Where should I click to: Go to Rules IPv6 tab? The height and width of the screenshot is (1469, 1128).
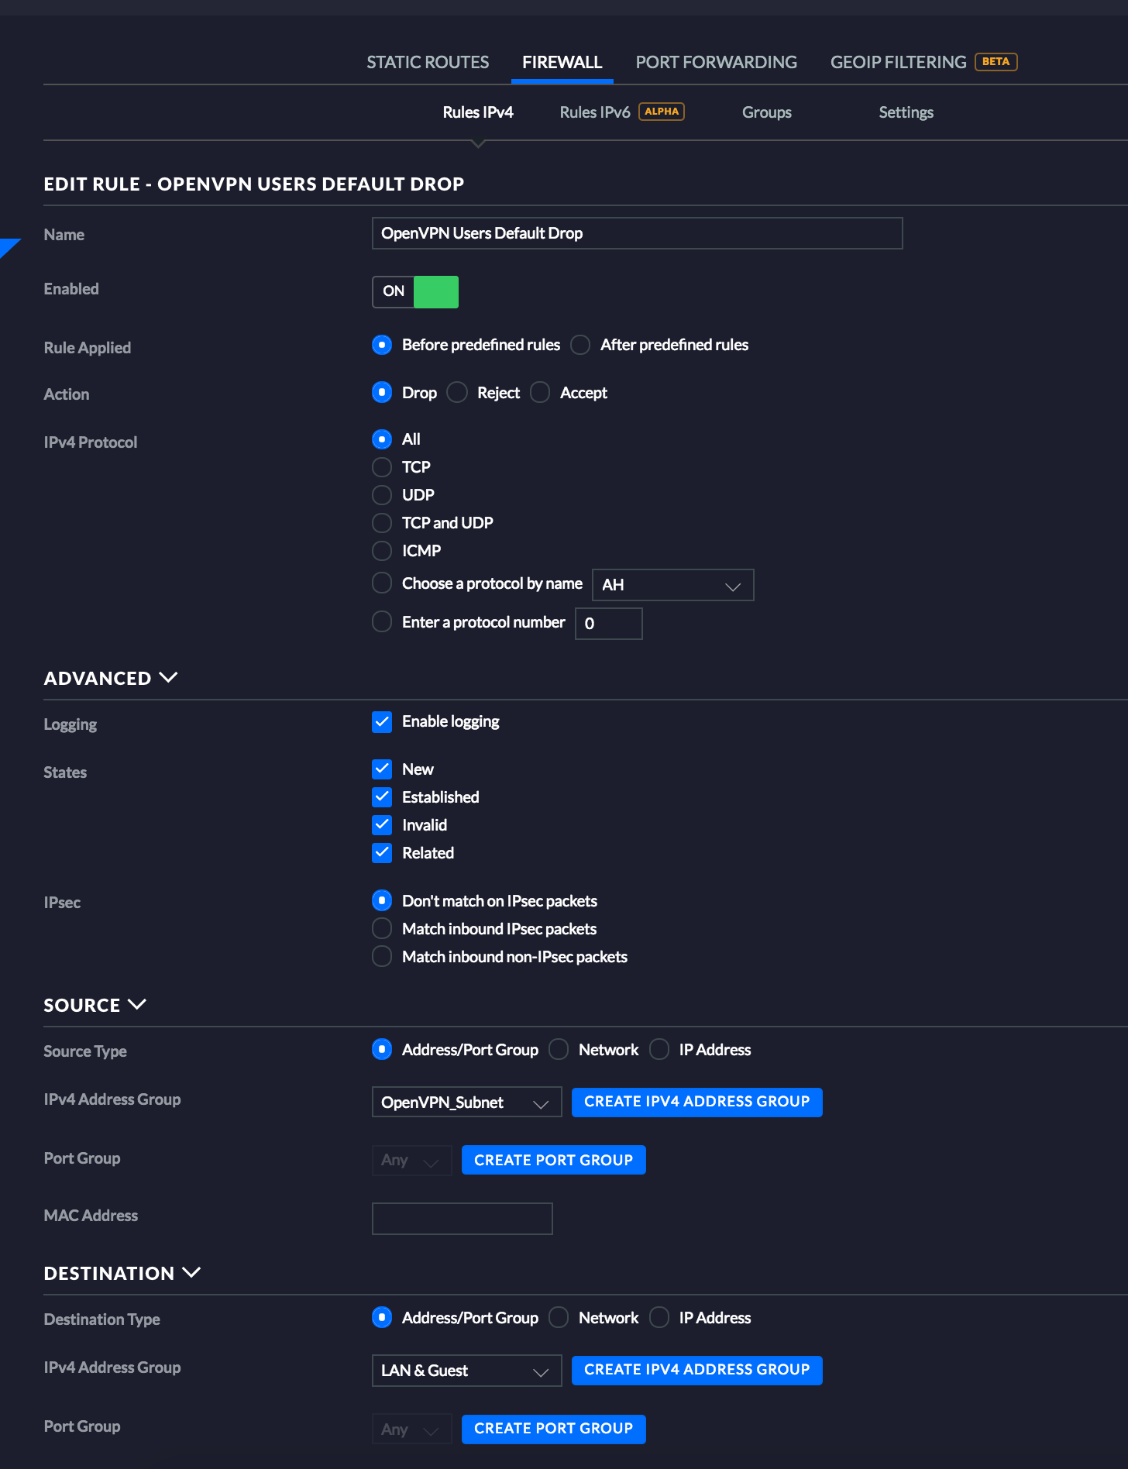point(595,112)
